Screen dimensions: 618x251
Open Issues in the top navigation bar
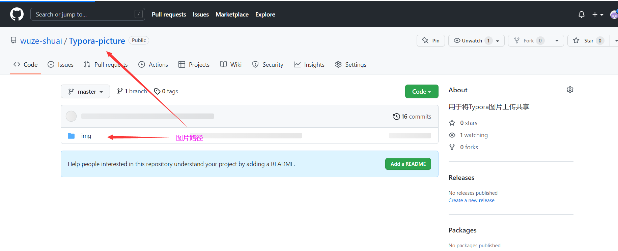[201, 14]
